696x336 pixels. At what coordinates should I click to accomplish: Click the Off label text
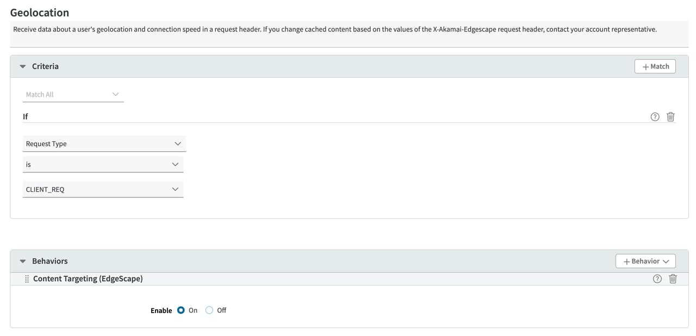[x=221, y=310]
